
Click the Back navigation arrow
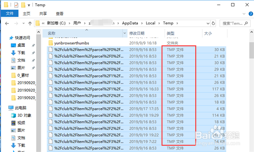click(7, 23)
